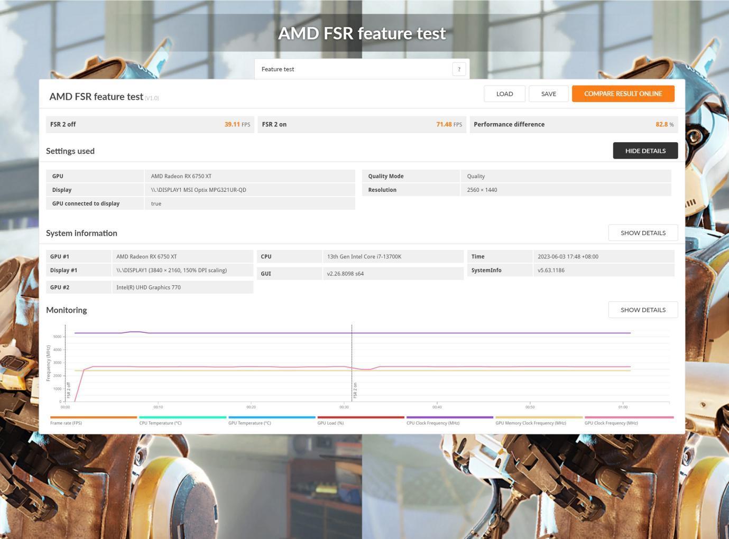Click the FSR 2 off chart marker
The width and height of the screenshot is (729, 539).
[69, 390]
